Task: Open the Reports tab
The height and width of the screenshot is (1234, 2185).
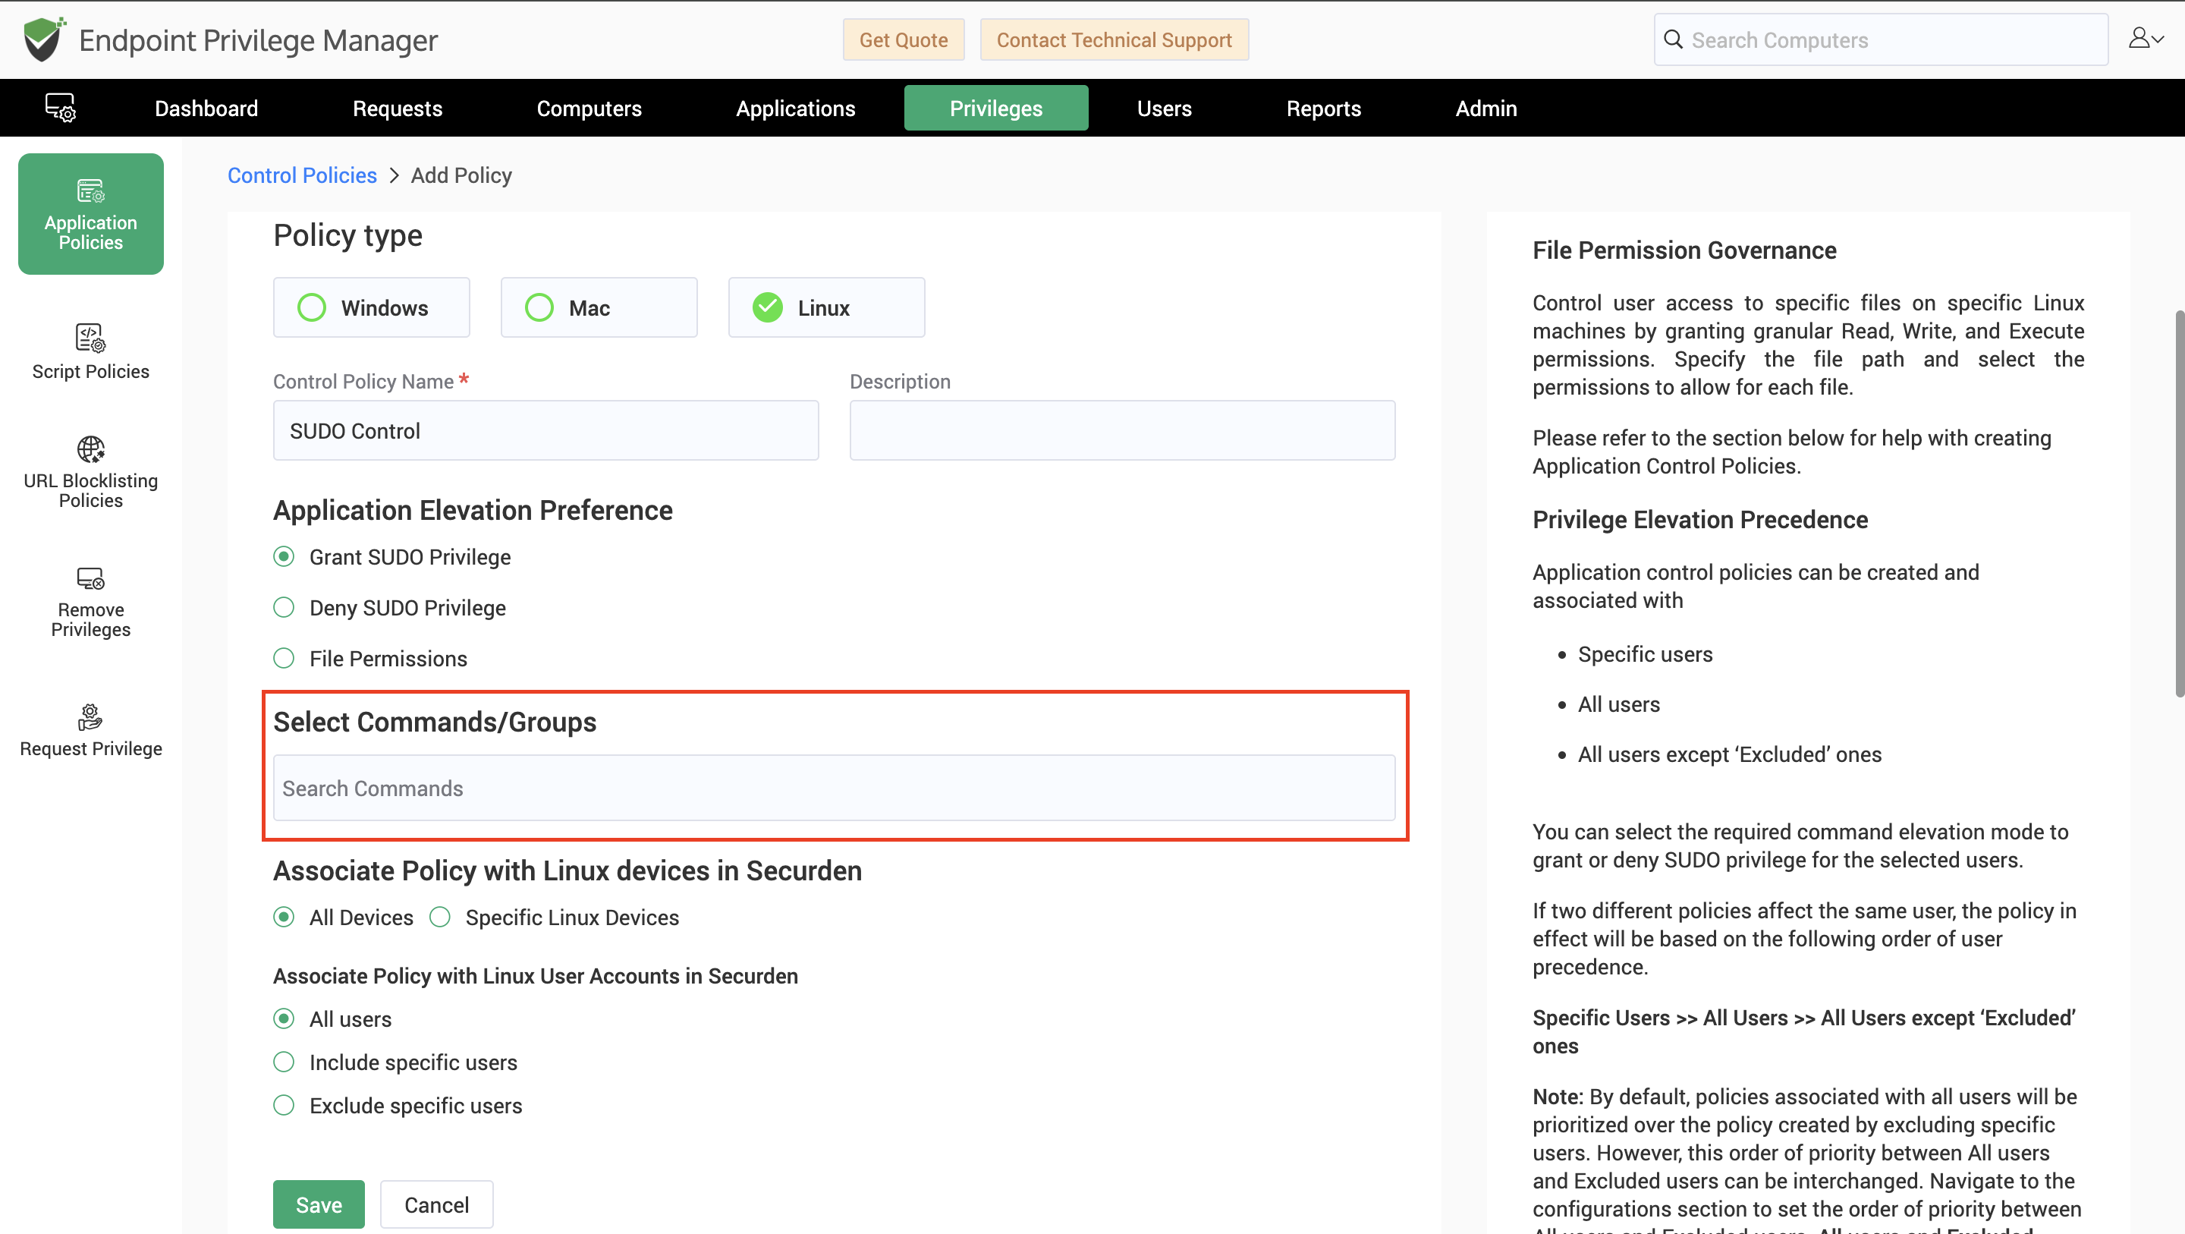Action: pos(1324,108)
